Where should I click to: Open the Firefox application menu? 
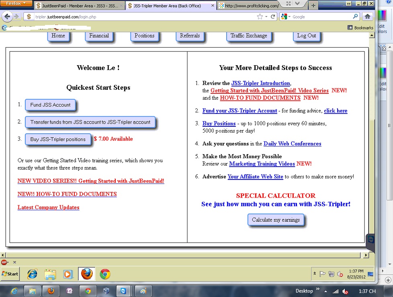[16, 3]
